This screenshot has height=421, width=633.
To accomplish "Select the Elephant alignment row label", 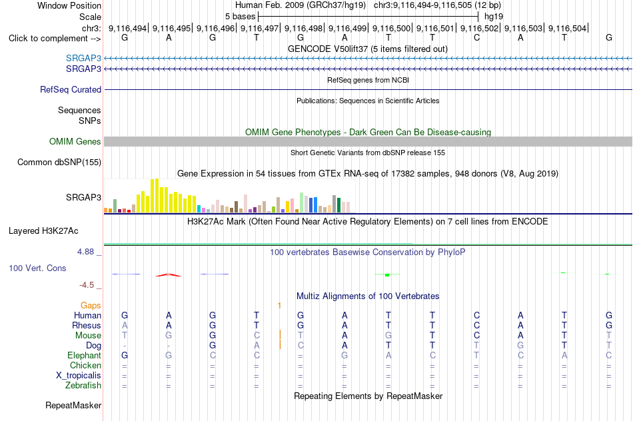I will (85, 355).
